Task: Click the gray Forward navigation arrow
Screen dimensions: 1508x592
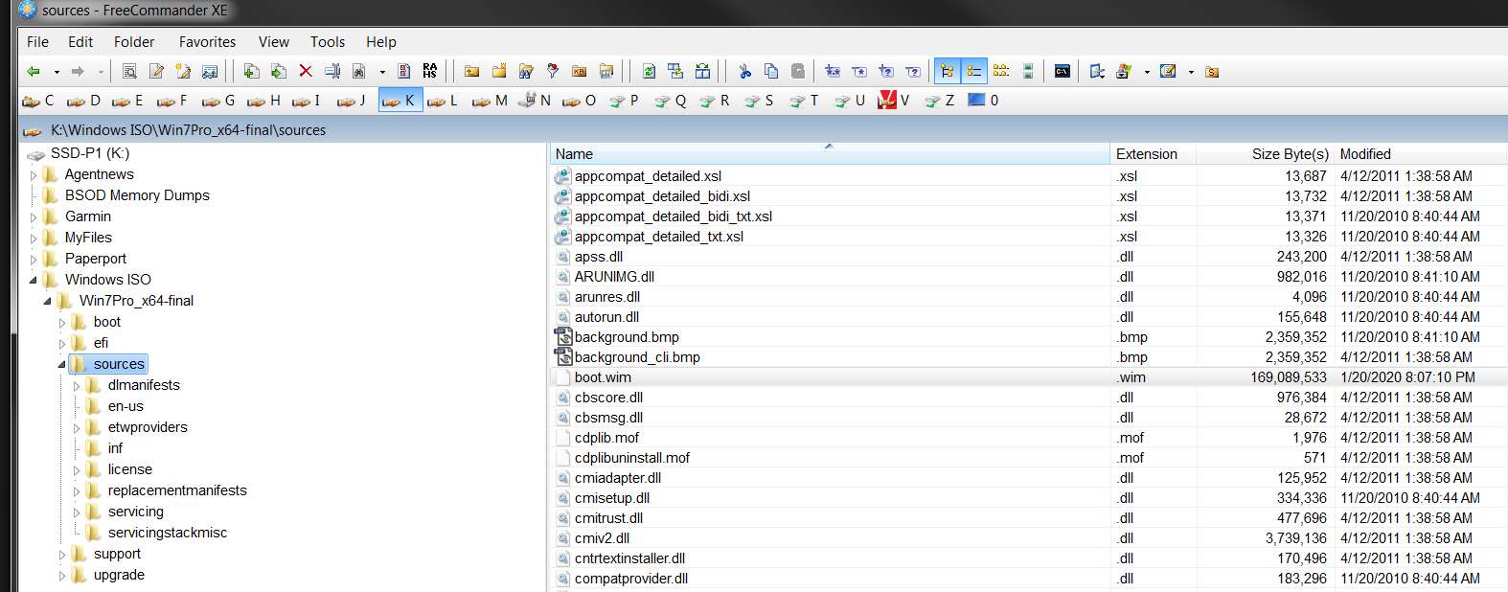Action: pyautogui.click(x=78, y=72)
